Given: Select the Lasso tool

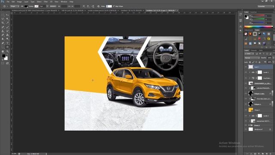Looking at the screenshot, I should (3, 19).
